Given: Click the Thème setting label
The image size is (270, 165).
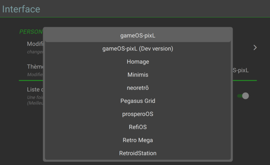Looking at the screenshot, I should click(35, 67).
